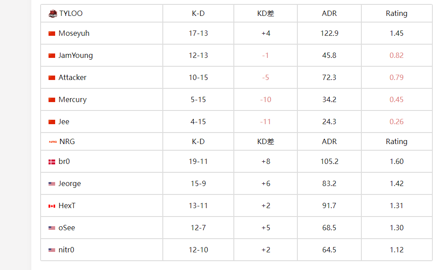Click the China flag beside Mercury
The image size is (439, 270).
[x=52, y=100]
